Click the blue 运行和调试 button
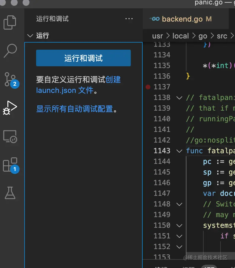This screenshot has height=268, width=235. 83,58
